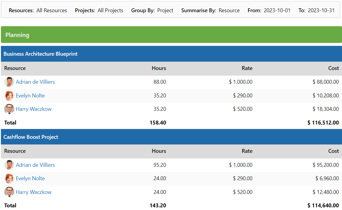Click Adrian de Villiers' avatar under Cashflow Boost Project
This screenshot has height=210, width=342.
(x=9, y=165)
